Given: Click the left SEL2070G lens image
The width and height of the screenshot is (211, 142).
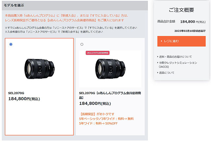Looking at the screenshot, I should [40, 69].
